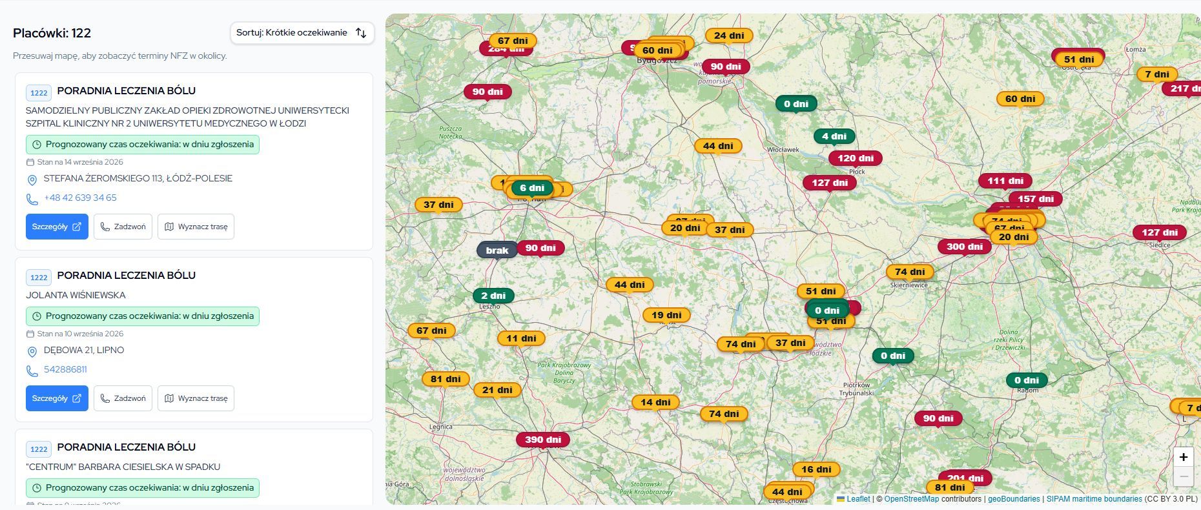Open SIPAM maritime boundaries link
1201x510 pixels.
(1094, 499)
